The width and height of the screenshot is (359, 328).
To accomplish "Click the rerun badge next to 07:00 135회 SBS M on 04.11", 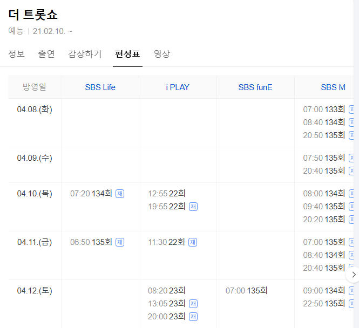I will 351,242.
